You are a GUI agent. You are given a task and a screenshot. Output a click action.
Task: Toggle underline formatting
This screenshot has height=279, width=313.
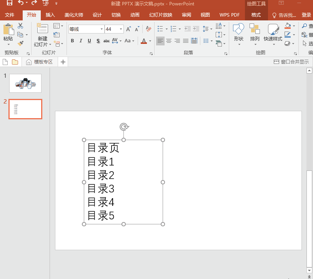click(89, 41)
